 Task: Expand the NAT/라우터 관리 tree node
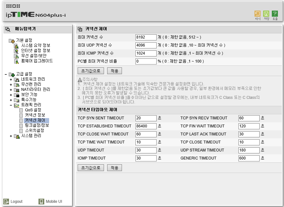point(11,90)
